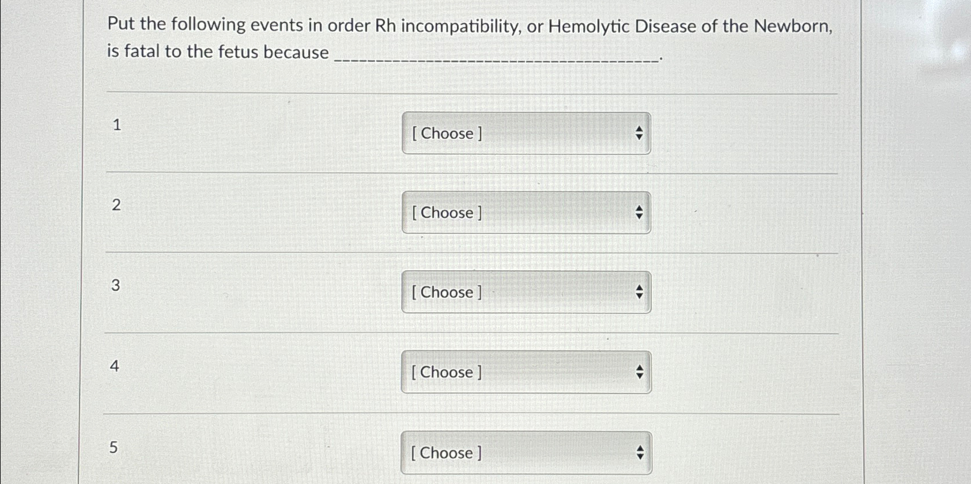Select the row labeled 3

point(115,285)
